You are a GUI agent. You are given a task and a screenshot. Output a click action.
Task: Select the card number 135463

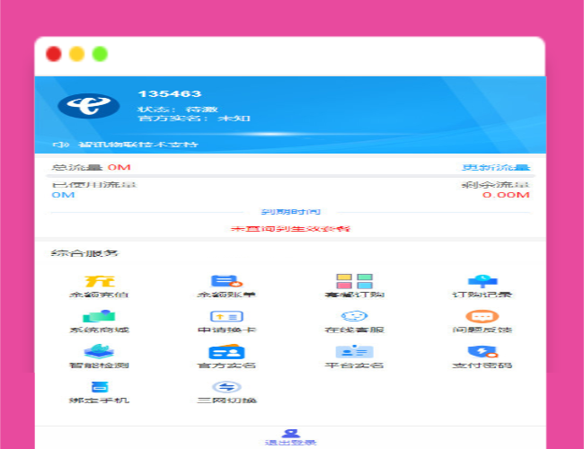(x=170, y=93)
